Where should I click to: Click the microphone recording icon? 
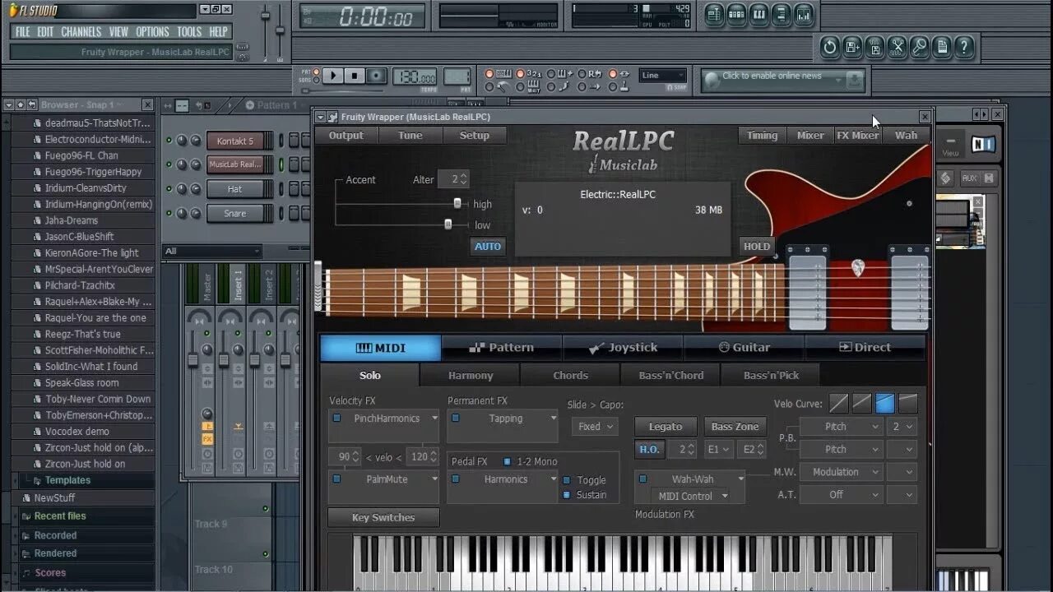pos(920,47)
